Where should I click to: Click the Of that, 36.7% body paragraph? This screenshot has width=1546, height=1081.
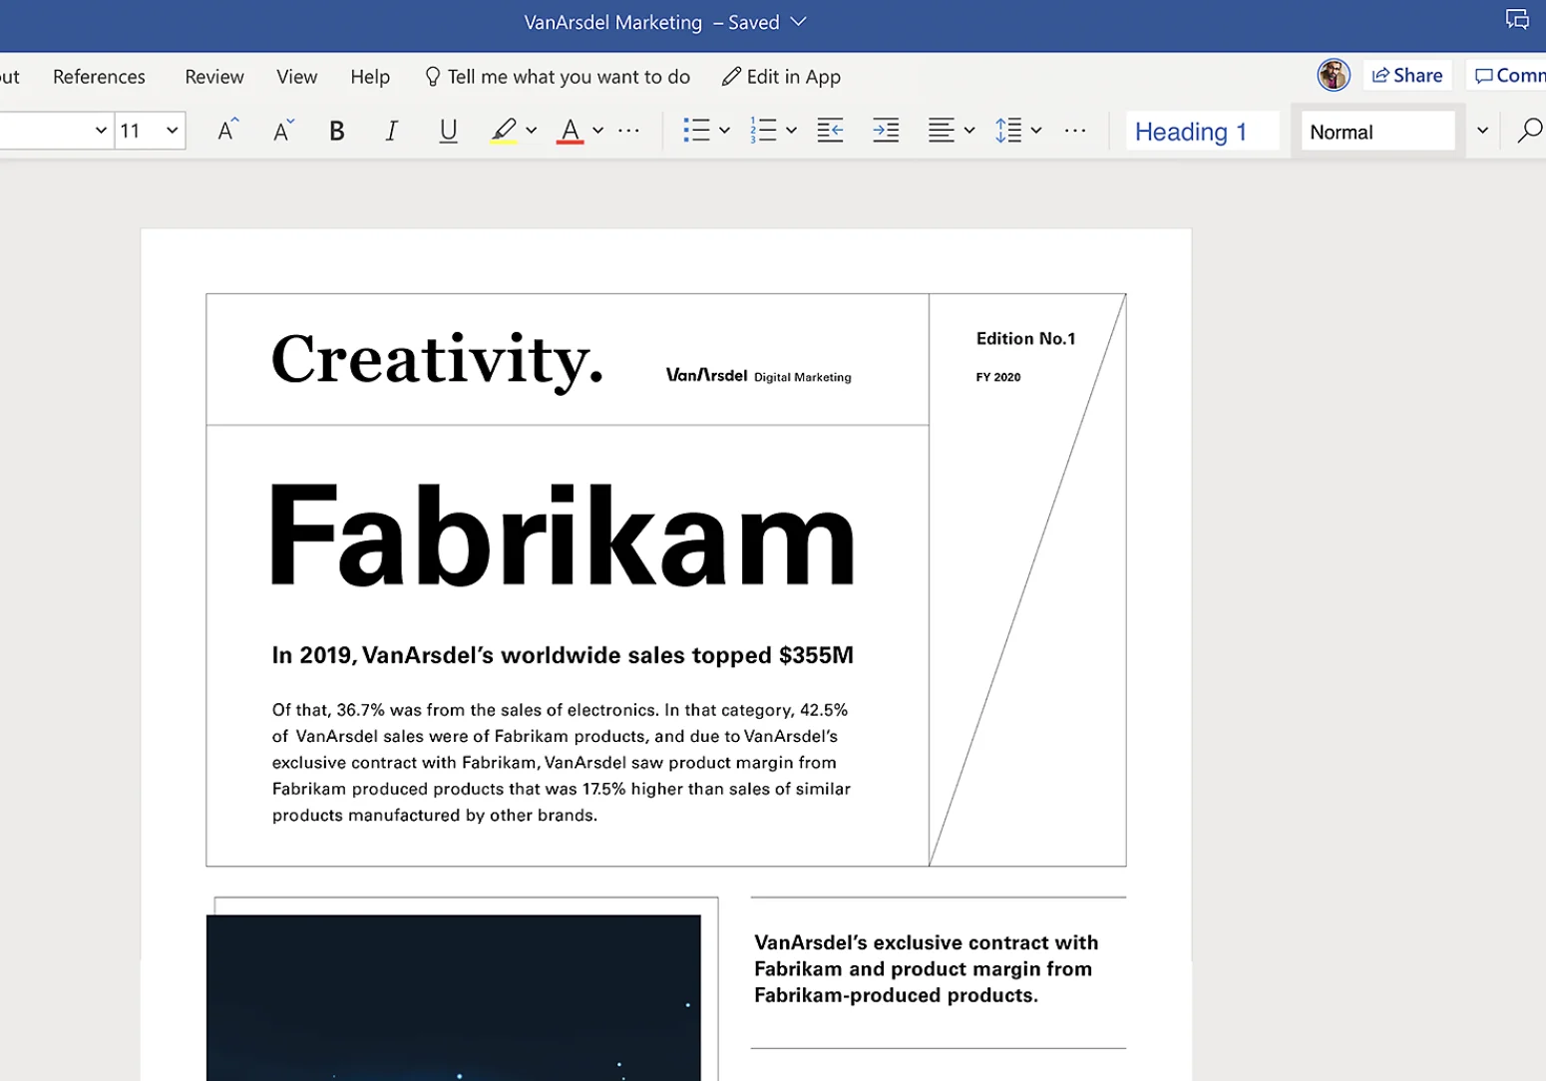(x=562, y=763)
